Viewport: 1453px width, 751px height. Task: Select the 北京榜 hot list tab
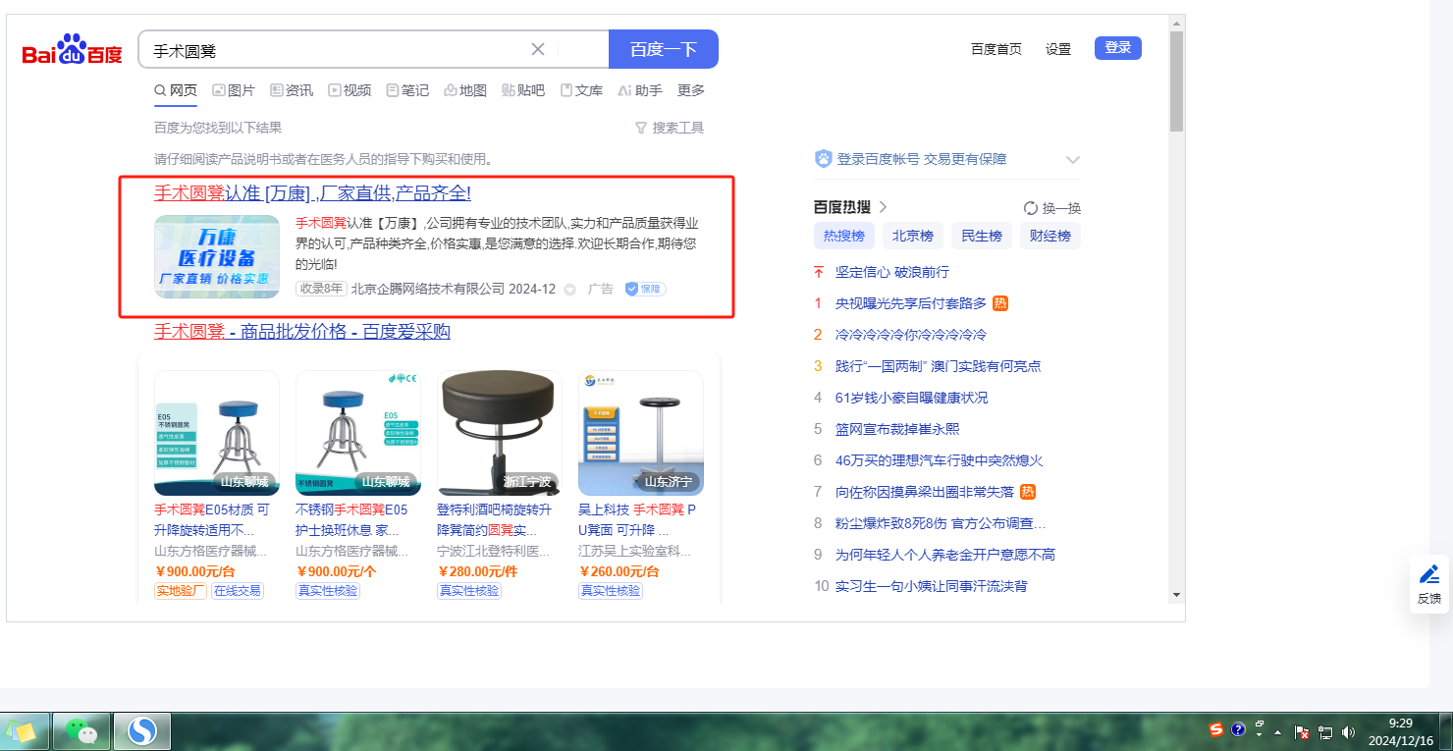click(x=912, y=236)
